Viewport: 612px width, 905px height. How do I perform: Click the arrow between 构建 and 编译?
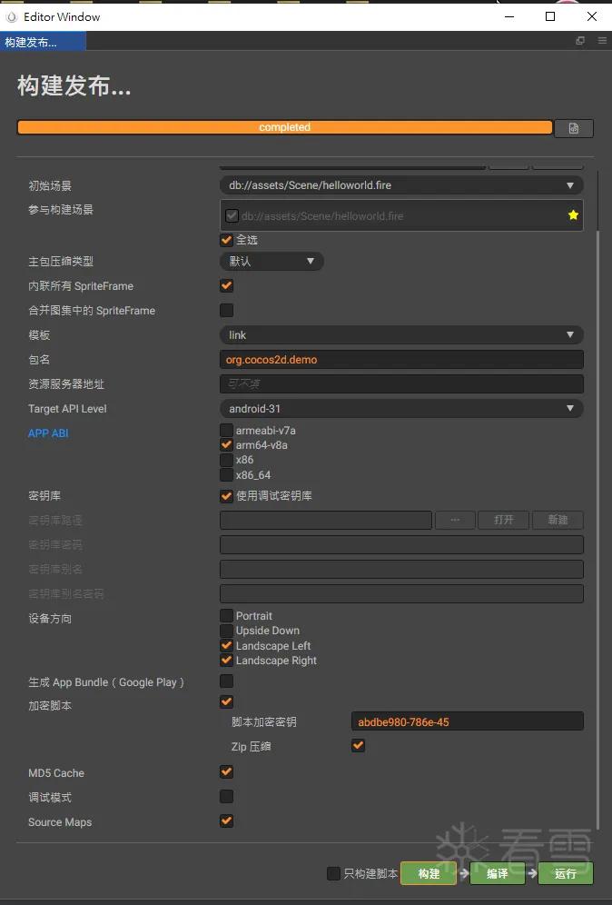point(464,873)
